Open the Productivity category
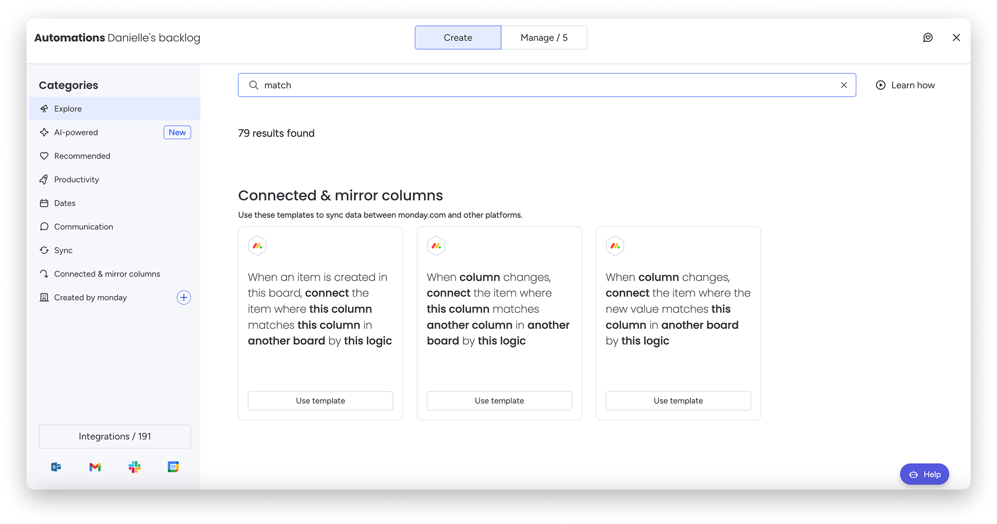The image size is (997, 524). [115, 180]
